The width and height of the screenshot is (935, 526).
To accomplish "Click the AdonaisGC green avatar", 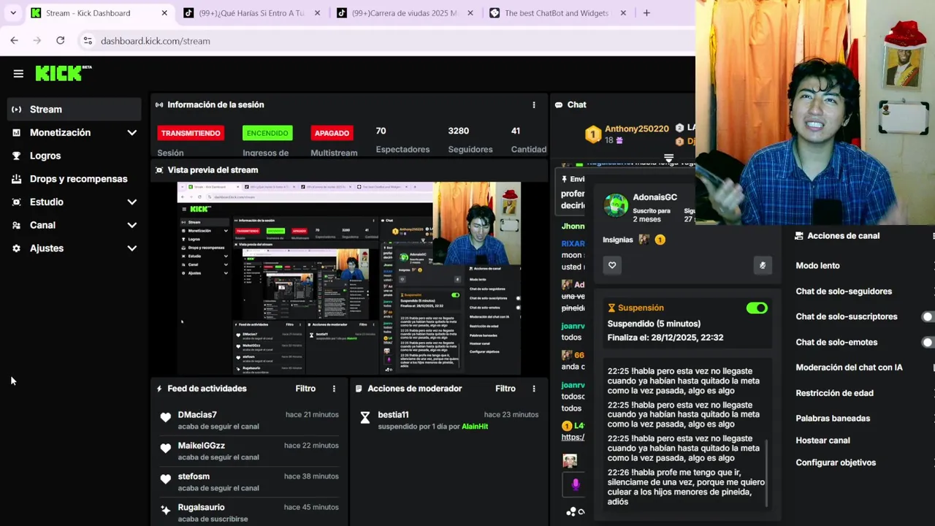I will pos(616,206).
